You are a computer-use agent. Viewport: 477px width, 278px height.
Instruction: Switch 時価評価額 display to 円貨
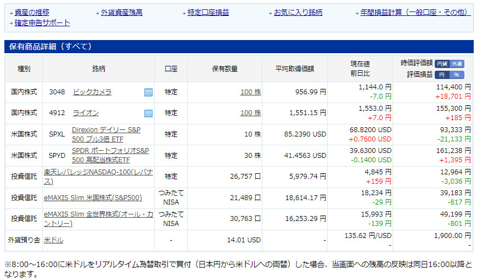[442, 64]
